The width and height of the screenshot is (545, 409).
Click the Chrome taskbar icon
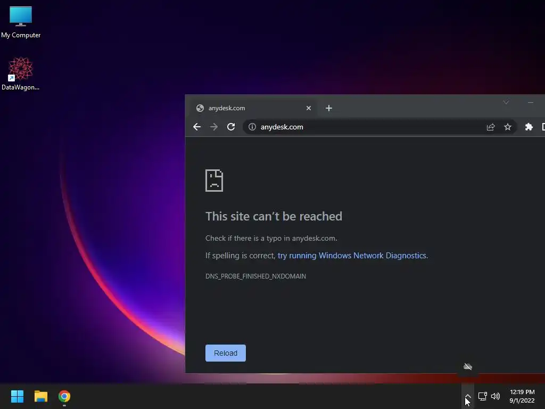click(x=64, y=396)
